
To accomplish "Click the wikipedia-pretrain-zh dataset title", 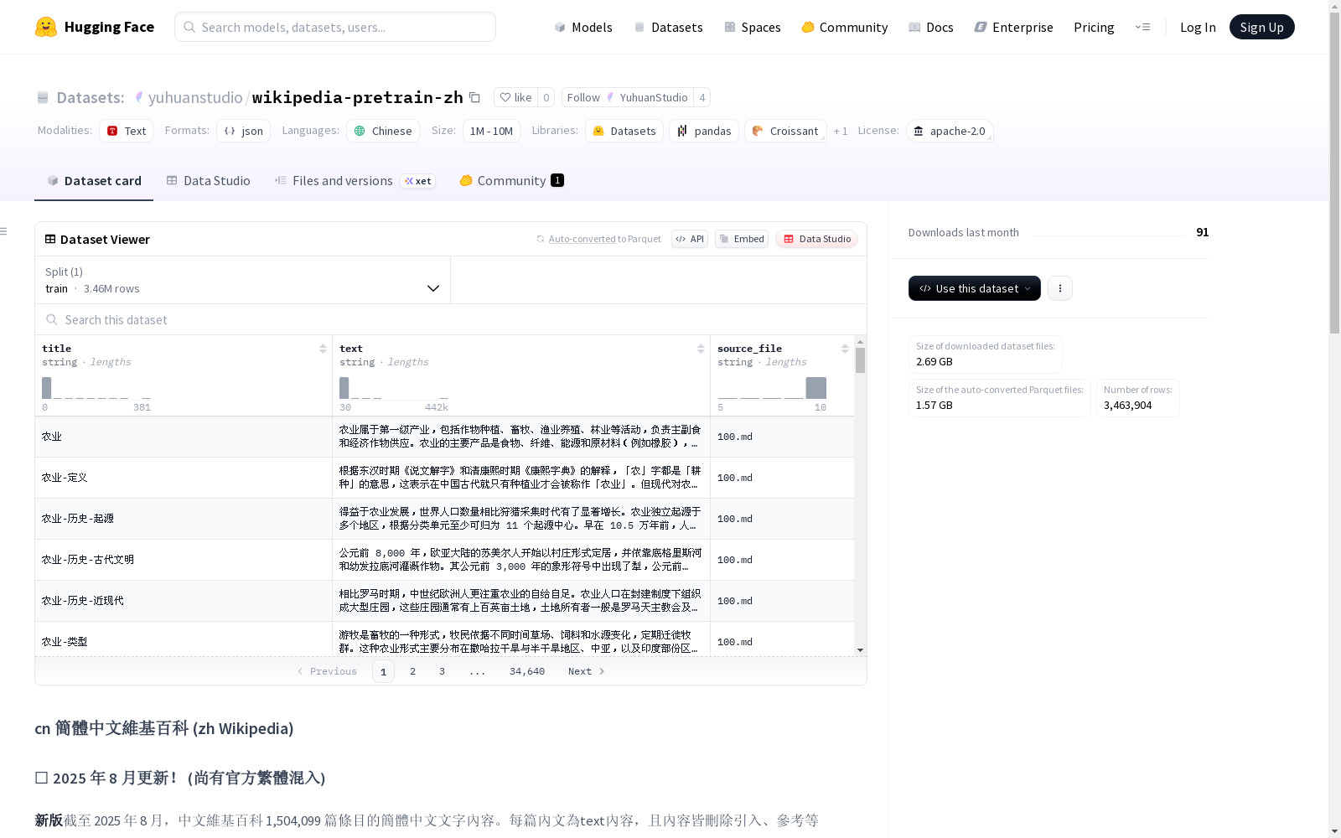I will pos(358,97).
